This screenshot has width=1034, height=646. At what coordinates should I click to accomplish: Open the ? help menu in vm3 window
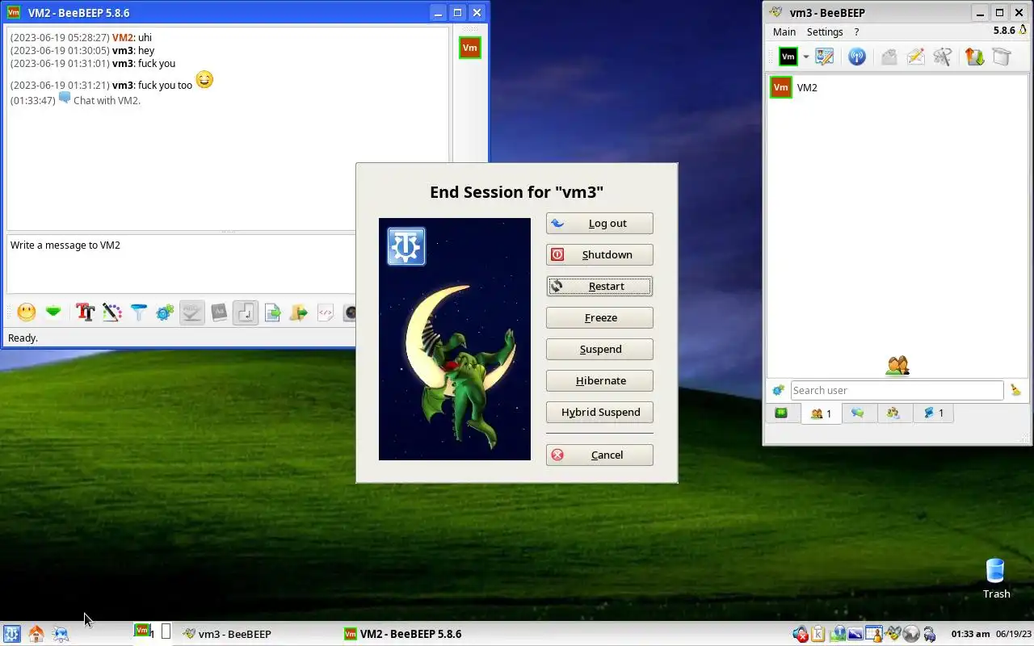(856, 31)
